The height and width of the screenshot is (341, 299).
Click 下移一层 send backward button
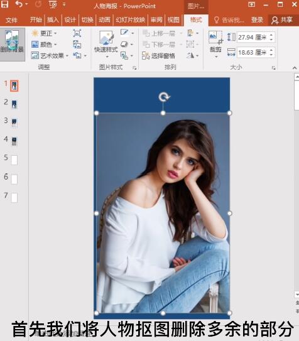coord(159,45)
